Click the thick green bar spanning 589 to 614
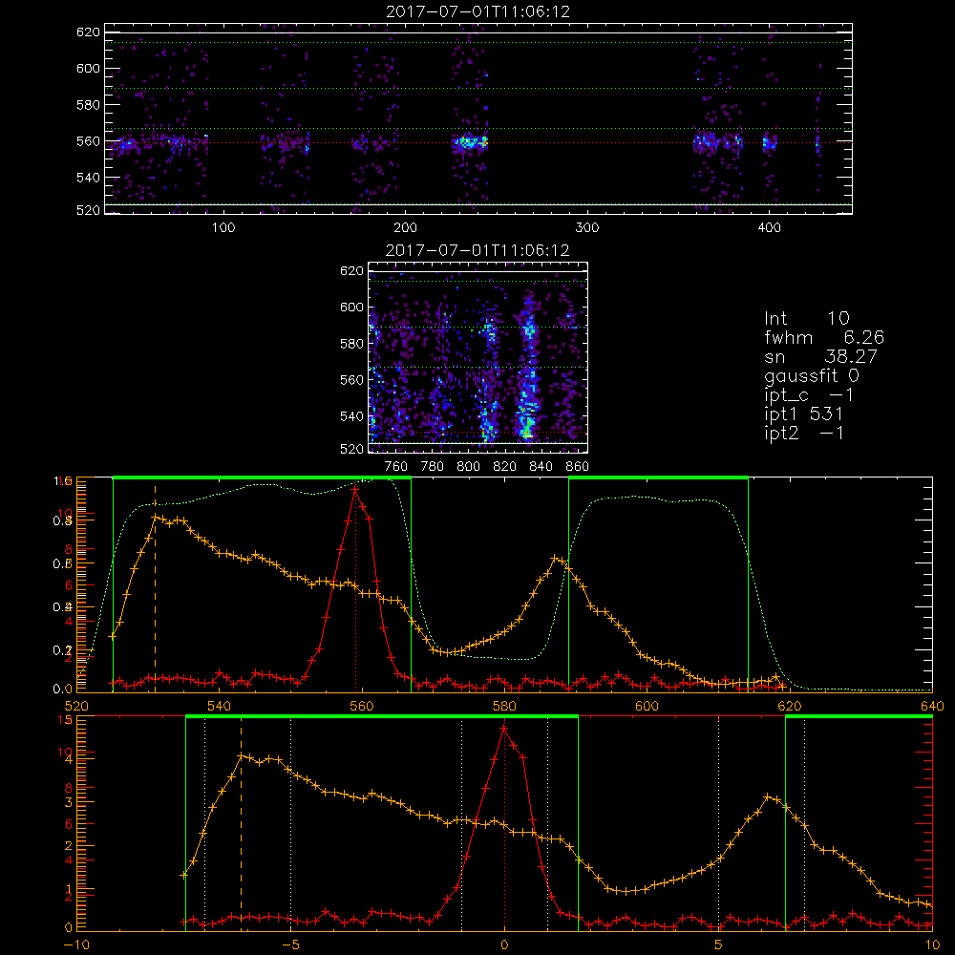 coord(658,478)
